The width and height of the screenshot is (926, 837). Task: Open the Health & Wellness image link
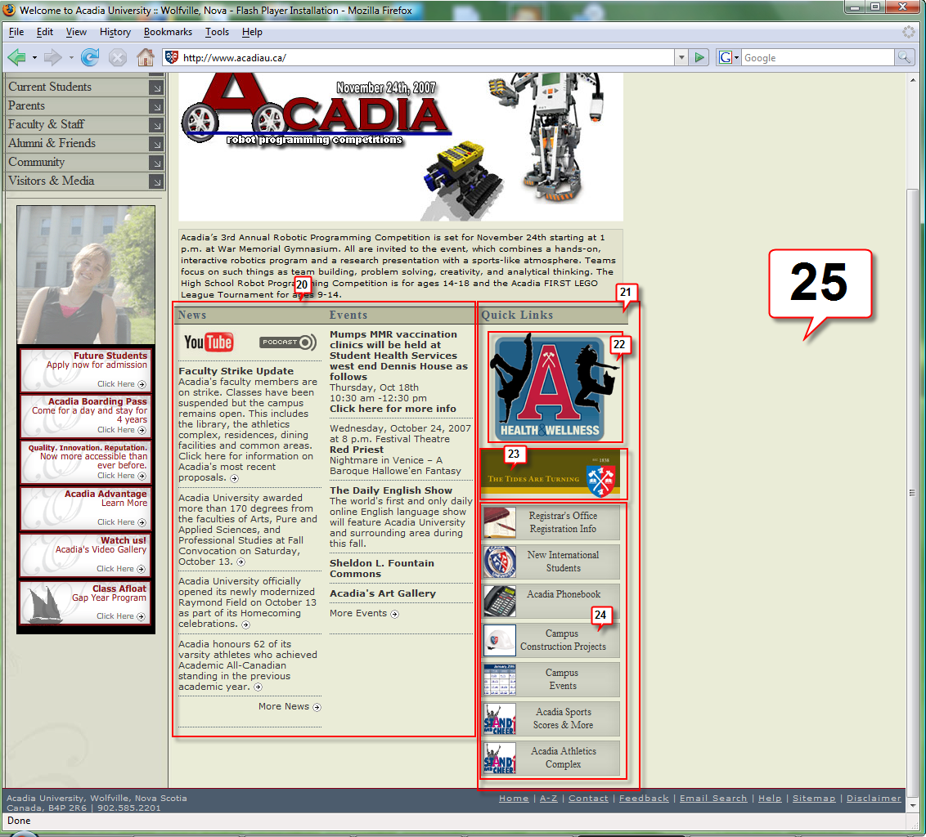[555, 387]
